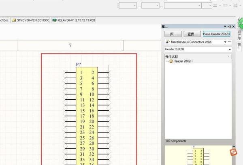Click the Place Header 20X2H button
Screen dimensions: 243x165
click(217, 34)
